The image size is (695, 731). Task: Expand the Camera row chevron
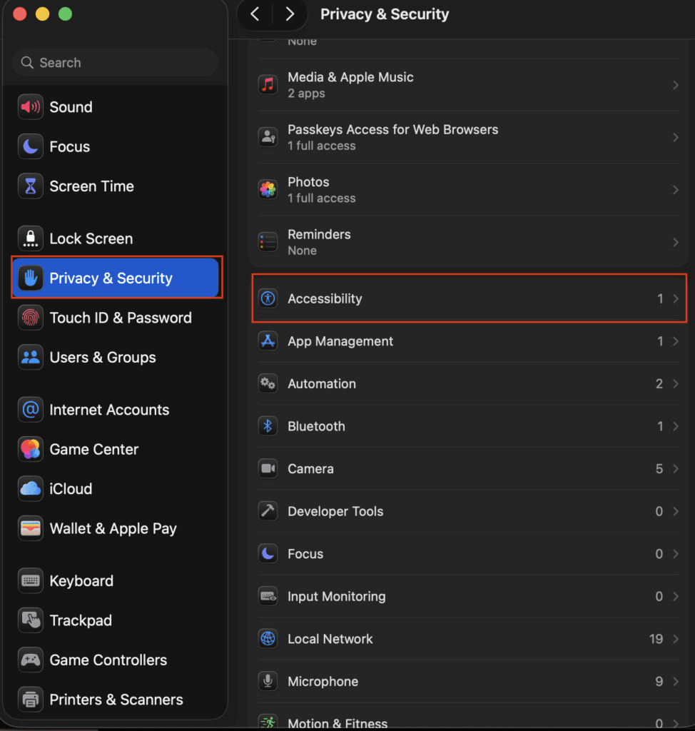(676, 468)
